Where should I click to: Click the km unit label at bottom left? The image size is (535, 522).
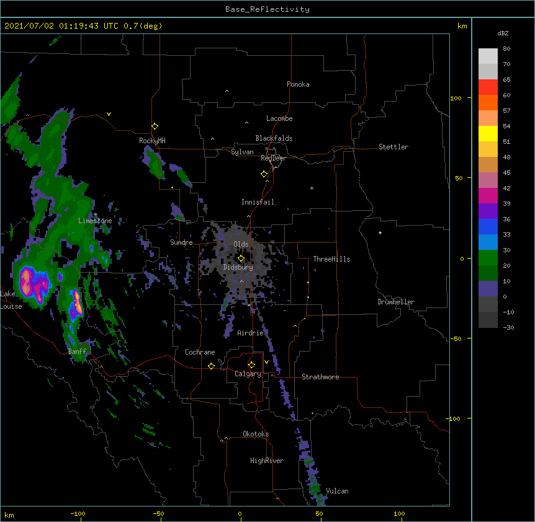tap(9, 515)
